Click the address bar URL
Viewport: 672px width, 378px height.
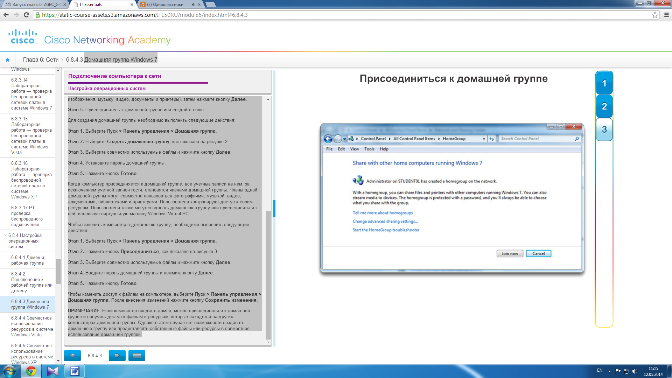145,15
